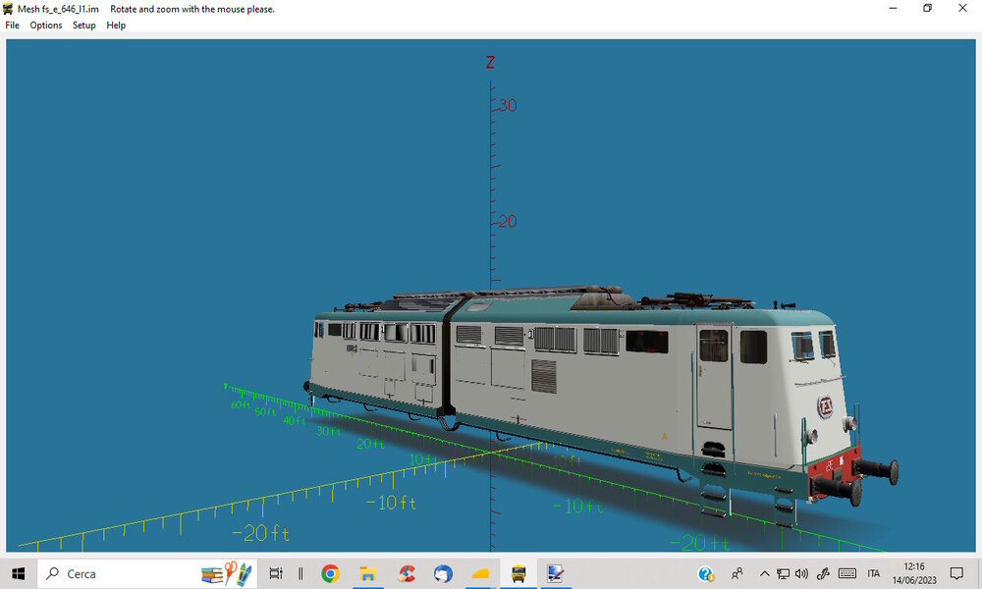Change the ITA input language
This screenshot has height=589, width=982.
click(x=874, y=573)
